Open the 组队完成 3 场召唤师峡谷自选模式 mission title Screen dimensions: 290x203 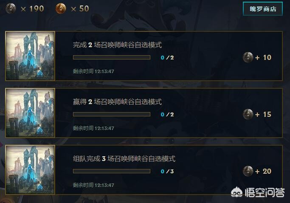(x=124, y=158)
